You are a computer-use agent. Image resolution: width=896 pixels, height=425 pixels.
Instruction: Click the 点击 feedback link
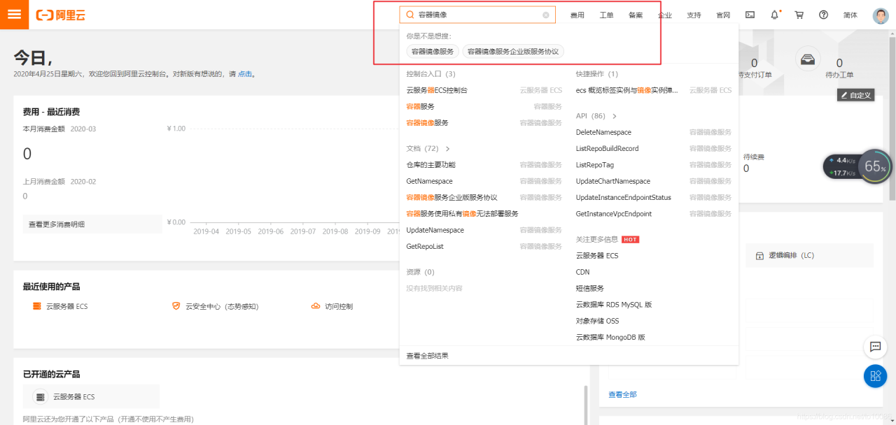[244, 73]
